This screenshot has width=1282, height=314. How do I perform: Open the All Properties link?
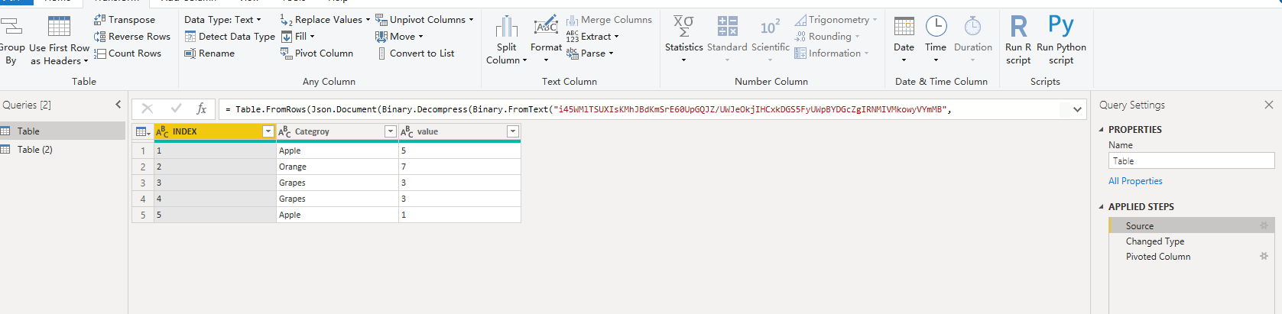pos(1135,181)
